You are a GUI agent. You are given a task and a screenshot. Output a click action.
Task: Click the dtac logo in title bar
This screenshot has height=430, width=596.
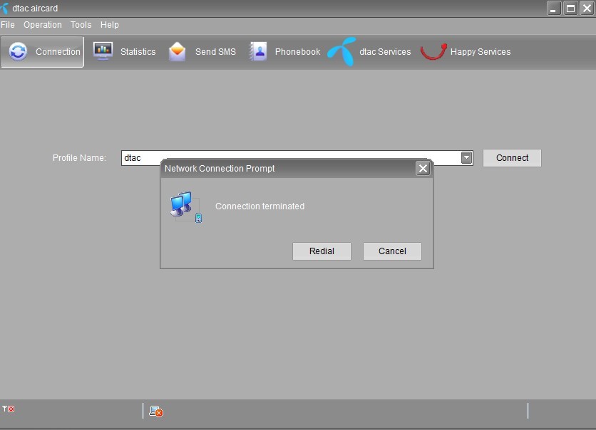coord(4,9)
